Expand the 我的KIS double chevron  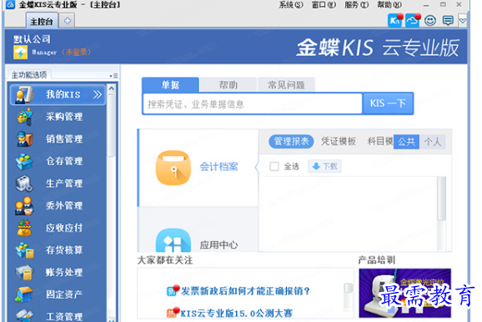98,94
